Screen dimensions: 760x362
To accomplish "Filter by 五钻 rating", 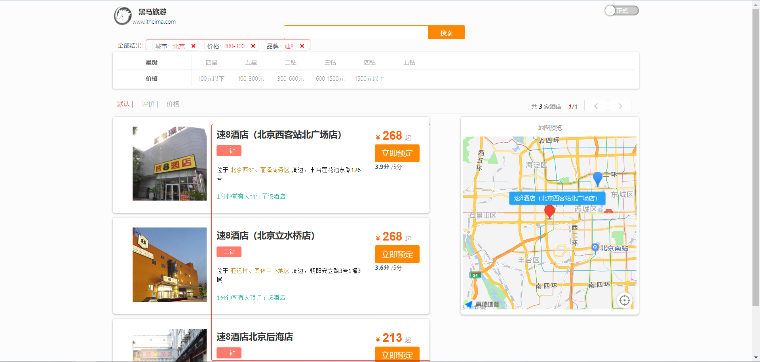I will (x=409, y=63).
